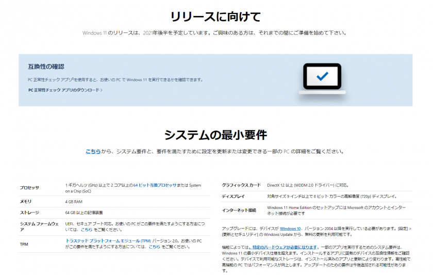
Task: Click the リリースに向けて heading
Action: tap(215, 17)
